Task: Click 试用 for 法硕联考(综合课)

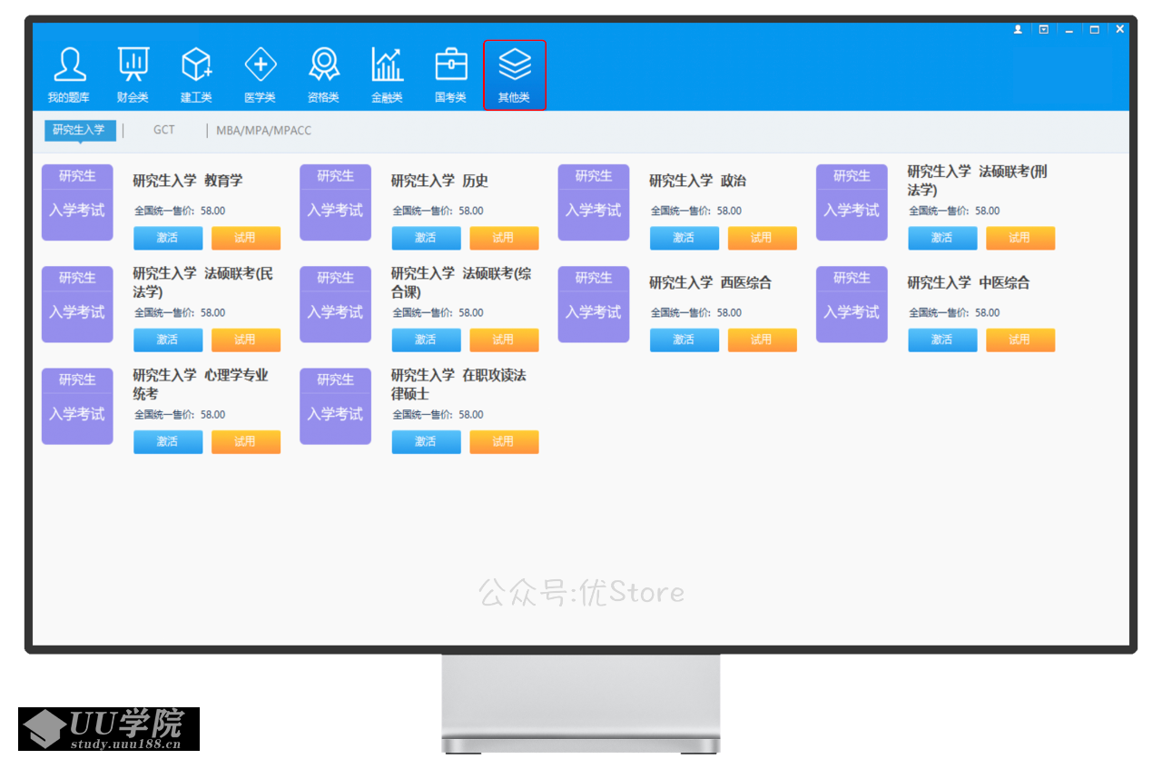Action: pyautogui.click(x=504, y=340)
